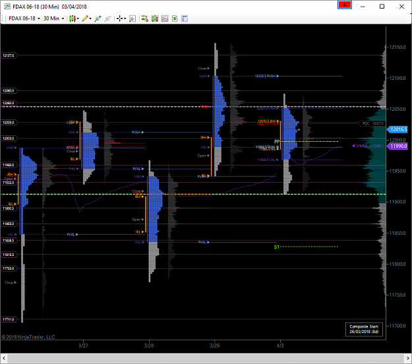
Task: Click 12150.0 on the price axis
Action: coord(397,47)
